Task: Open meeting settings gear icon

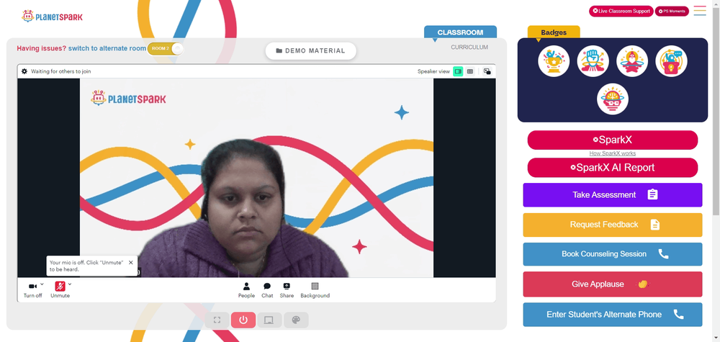Action: point(24,71)
